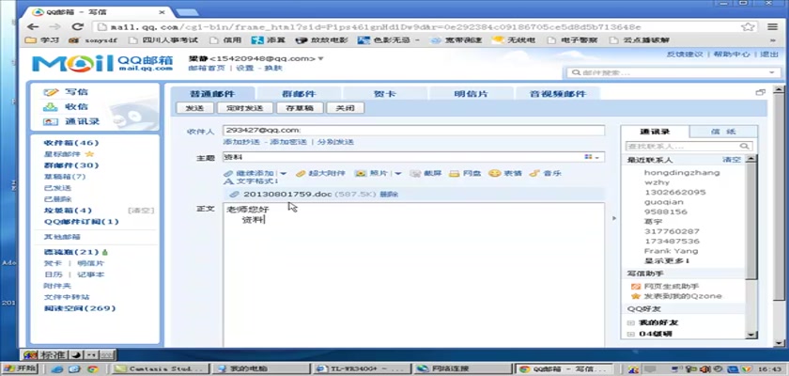The width and height of the screenshot is (789, 376).
Task: Open the 继续添加 dropdown arrow
Action: click(x=284, y=174)
